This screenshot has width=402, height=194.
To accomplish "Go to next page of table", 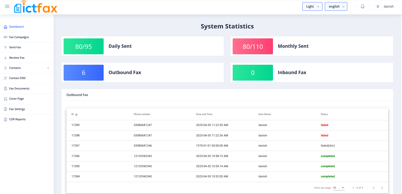I will tap(382, 188).
